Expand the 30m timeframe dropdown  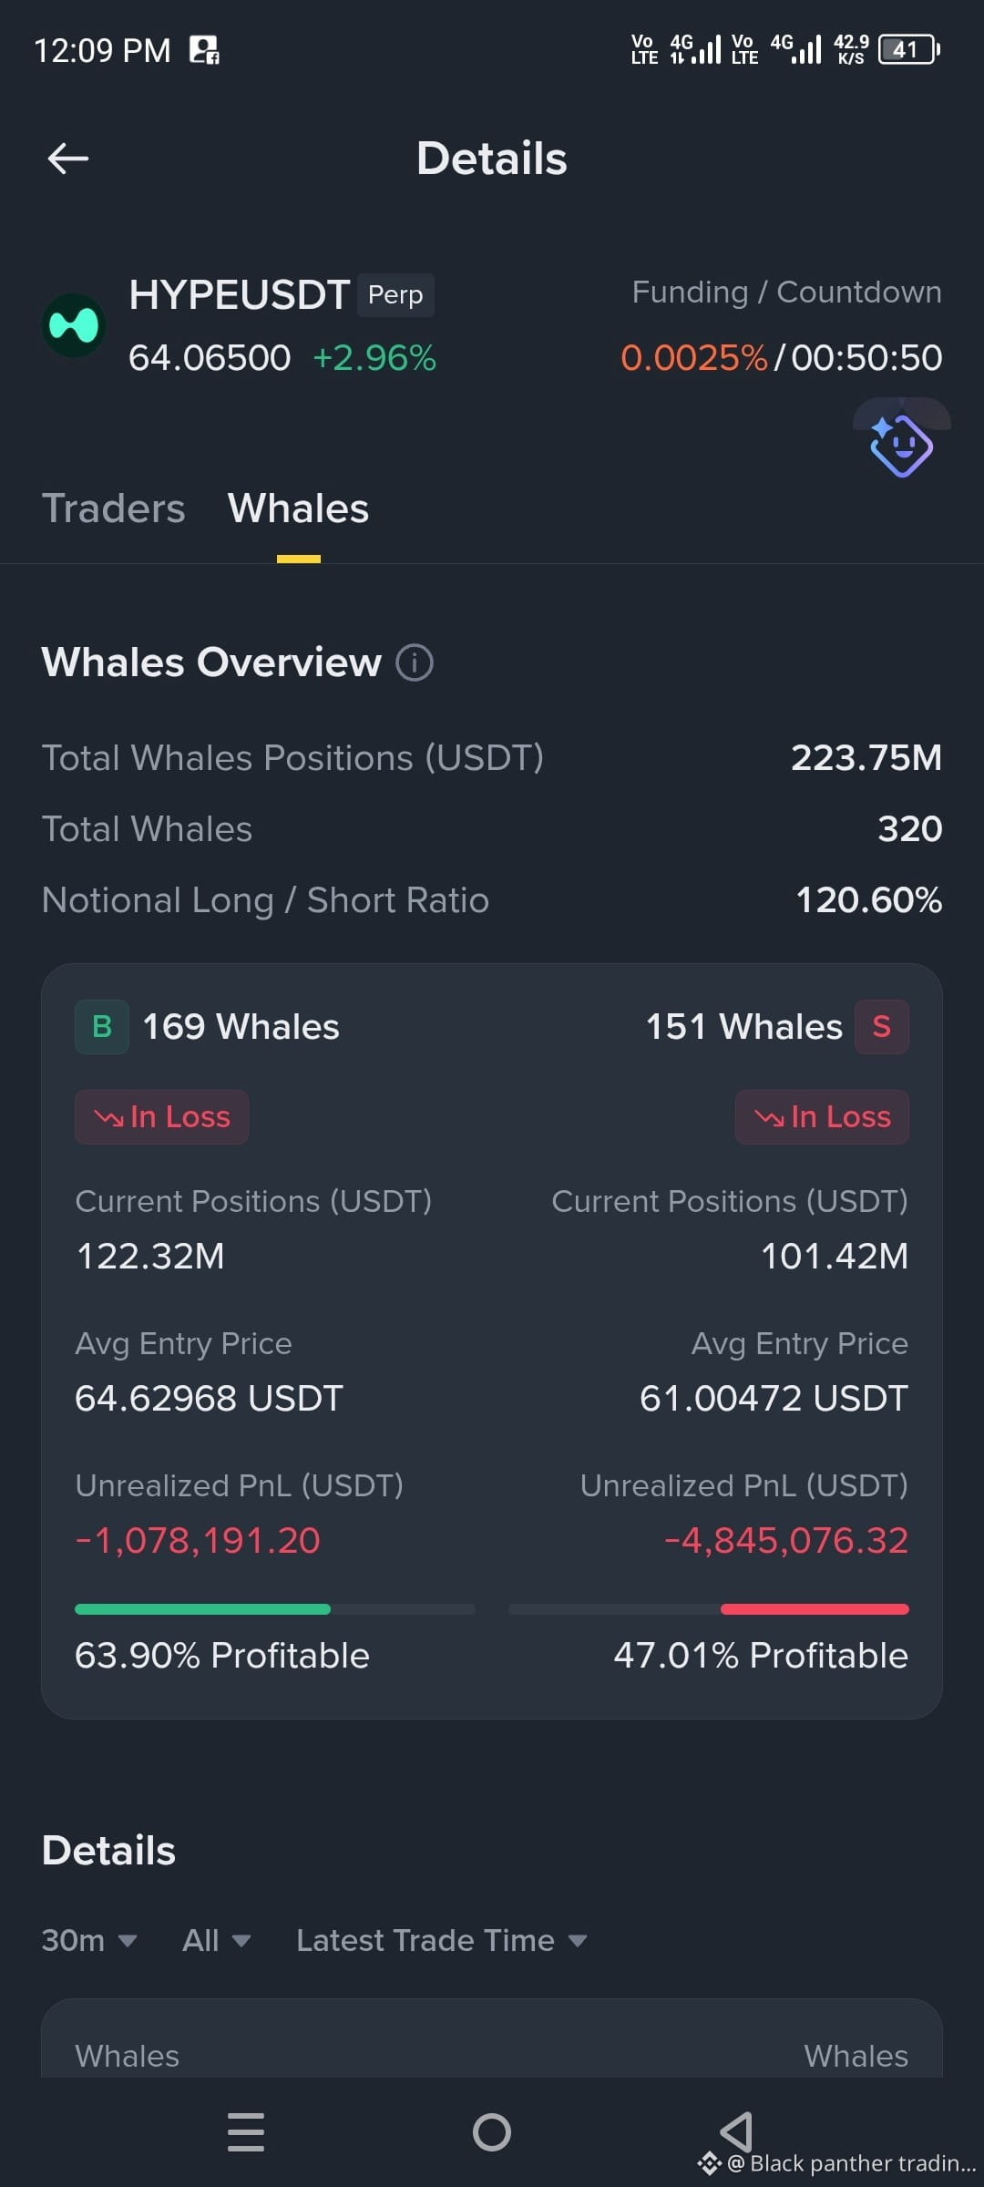(x=89, y=1940)
